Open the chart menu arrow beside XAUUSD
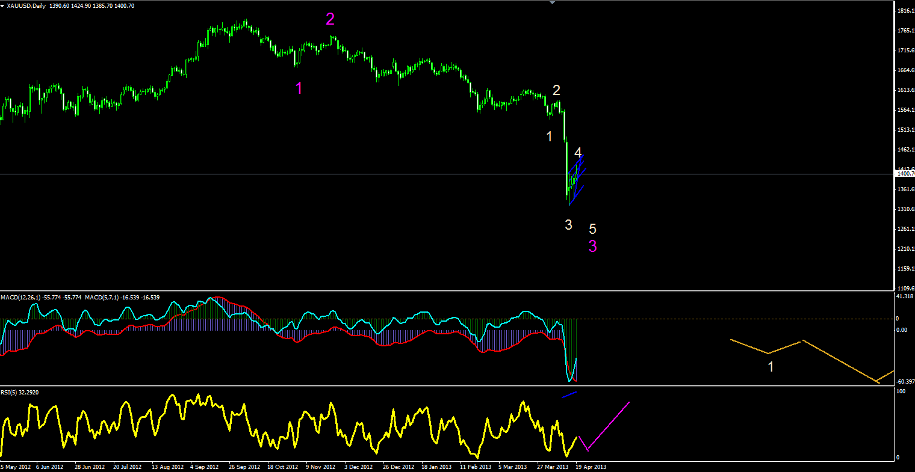Screen dimensions: 915x472 4,5
